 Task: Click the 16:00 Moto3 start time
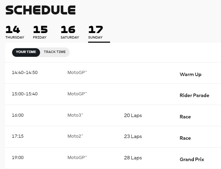click(18, 115)
